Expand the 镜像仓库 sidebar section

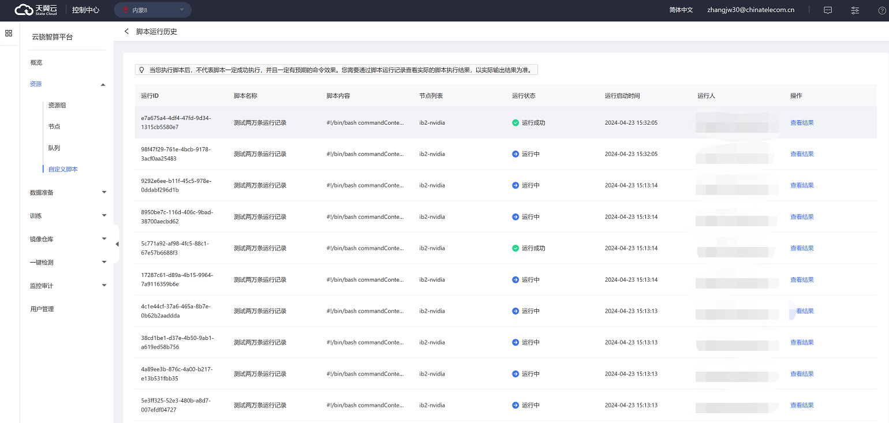[104, 239]
